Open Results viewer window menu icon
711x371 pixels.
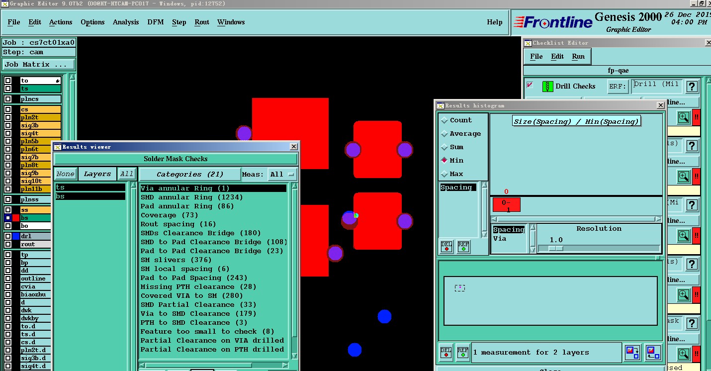(57, 147)
